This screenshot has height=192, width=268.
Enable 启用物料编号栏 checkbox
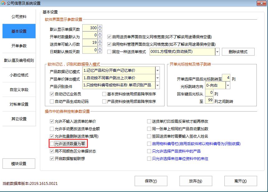tap(149, 144)
